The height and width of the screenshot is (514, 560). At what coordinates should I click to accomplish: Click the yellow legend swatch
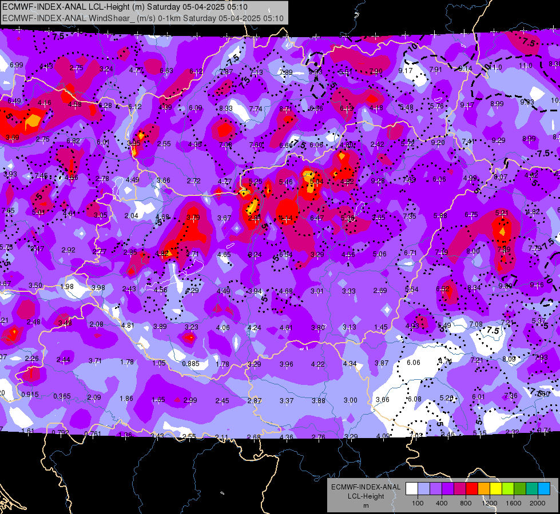[x=496, y=489]
